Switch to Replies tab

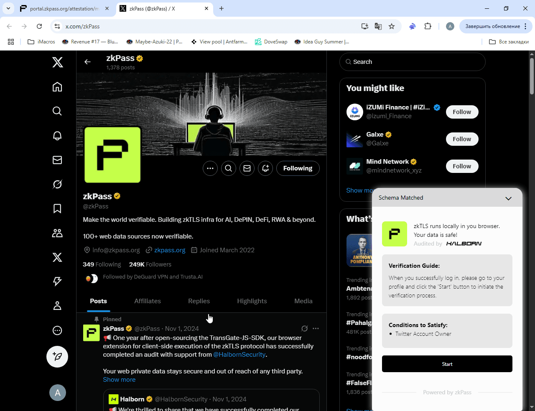pos(199,301)
